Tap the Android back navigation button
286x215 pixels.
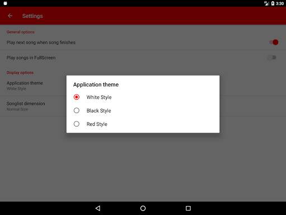pos(98,208)
